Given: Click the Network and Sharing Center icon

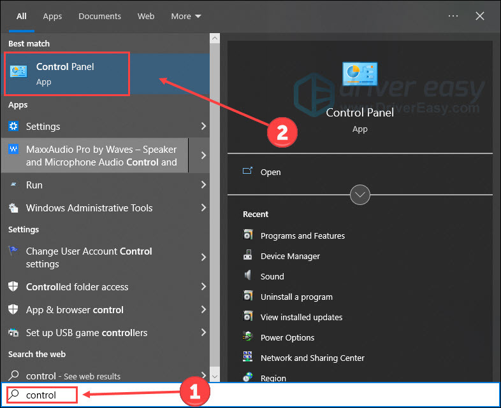Looking at the screenshot, I should 248,358.
